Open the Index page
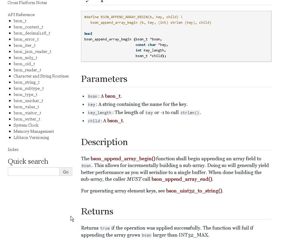The image size is (281, 248). [x=13, y=149]
